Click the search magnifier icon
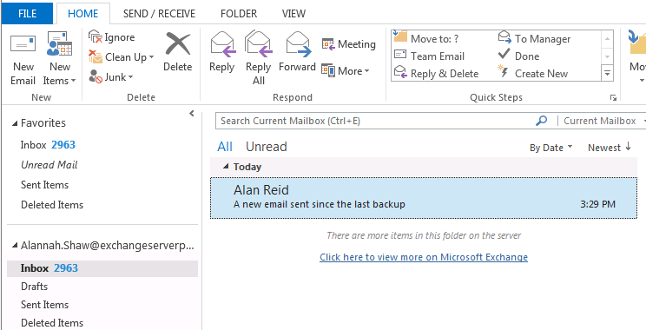 tap(541, 121)
